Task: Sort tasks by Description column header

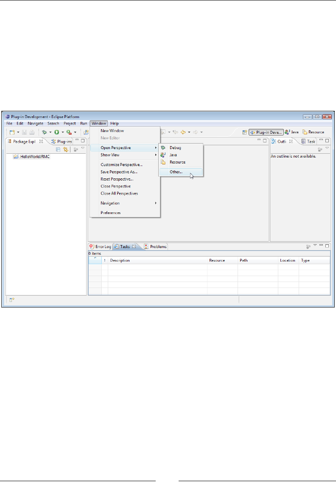Action: coord(157,260)
